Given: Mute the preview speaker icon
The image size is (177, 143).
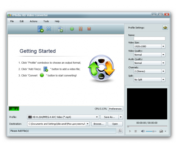Looking at the screenshot, I should [x=143, y=131].
